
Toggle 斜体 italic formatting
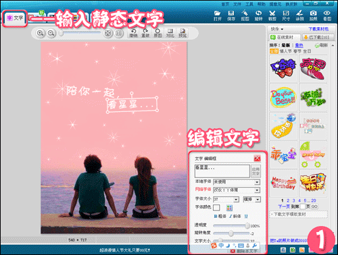pos(235,216)
